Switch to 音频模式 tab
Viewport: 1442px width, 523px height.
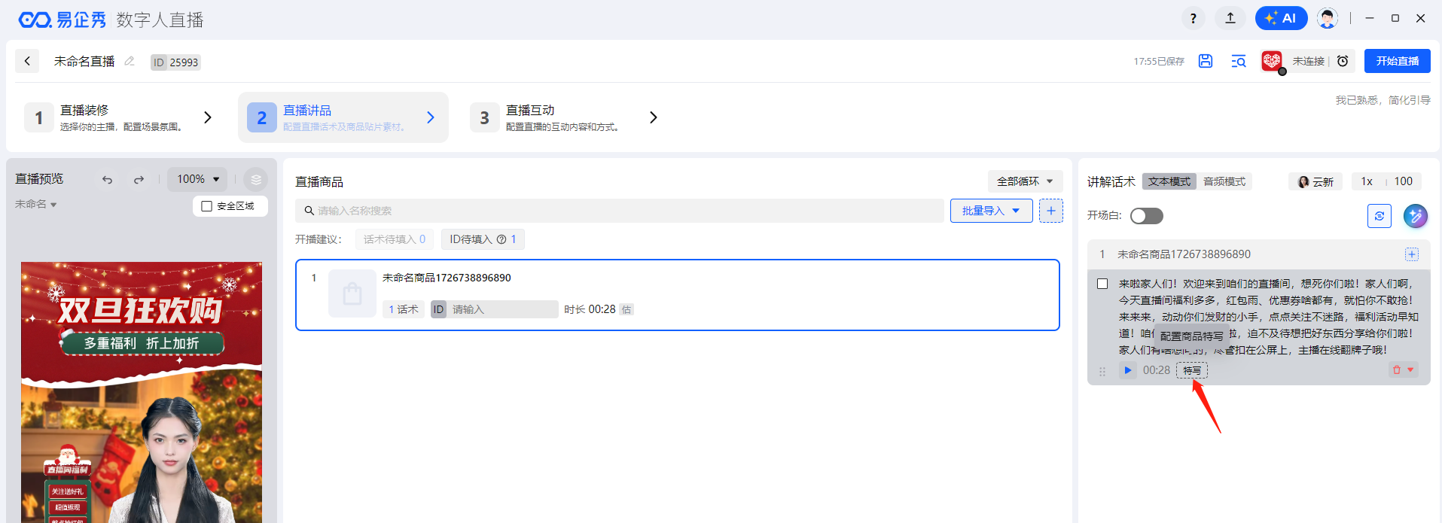(1224, 181)
